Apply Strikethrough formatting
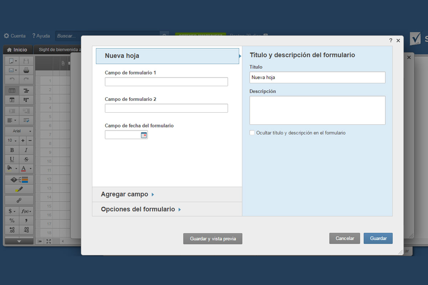The image size is (428, 285). pos(26,159)
